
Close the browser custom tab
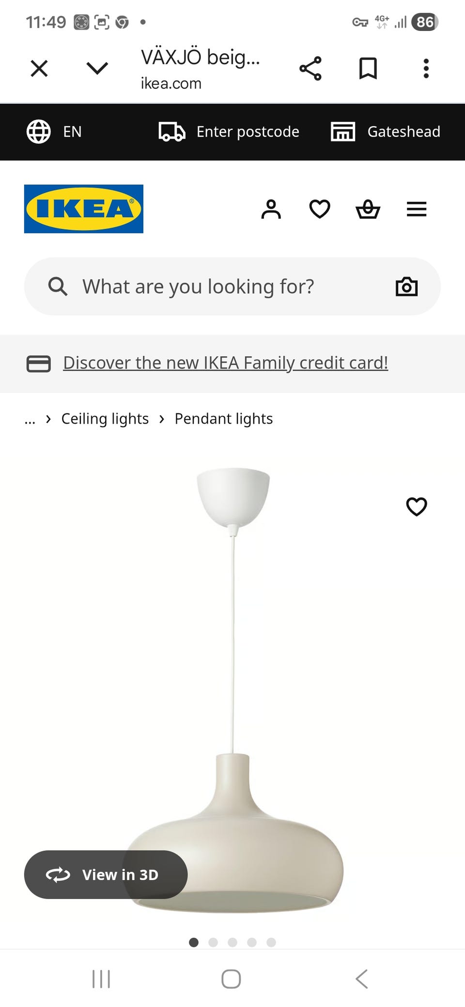[39, 68]
